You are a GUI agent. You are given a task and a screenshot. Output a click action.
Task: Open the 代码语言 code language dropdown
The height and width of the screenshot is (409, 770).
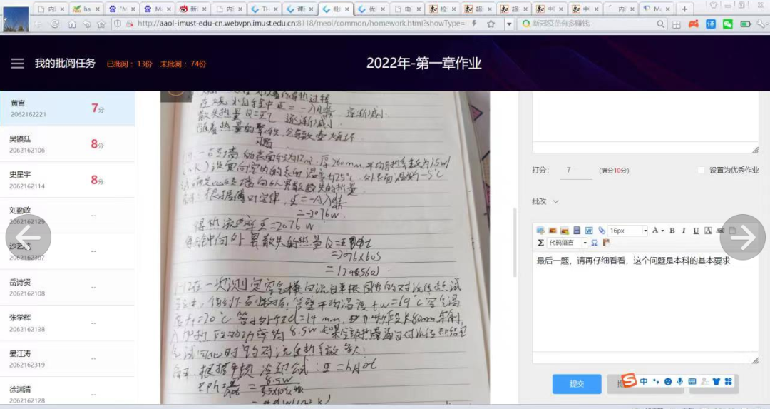click(x=568, y=243)
